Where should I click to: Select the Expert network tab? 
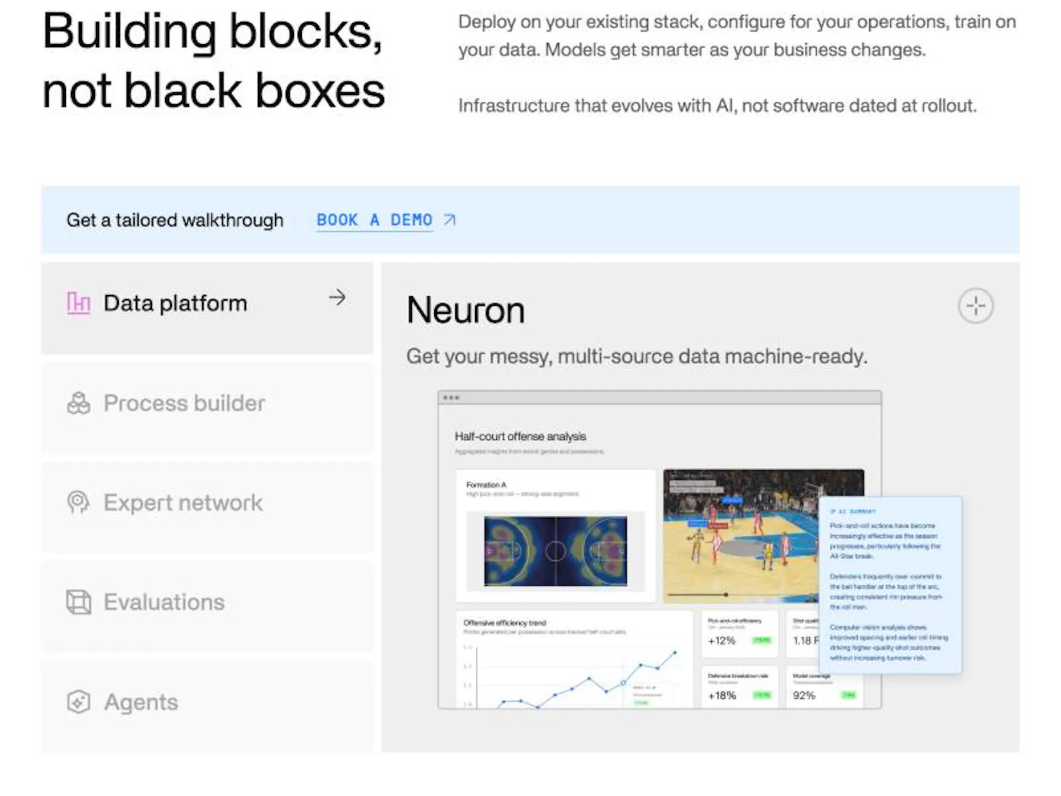[207, 507]
